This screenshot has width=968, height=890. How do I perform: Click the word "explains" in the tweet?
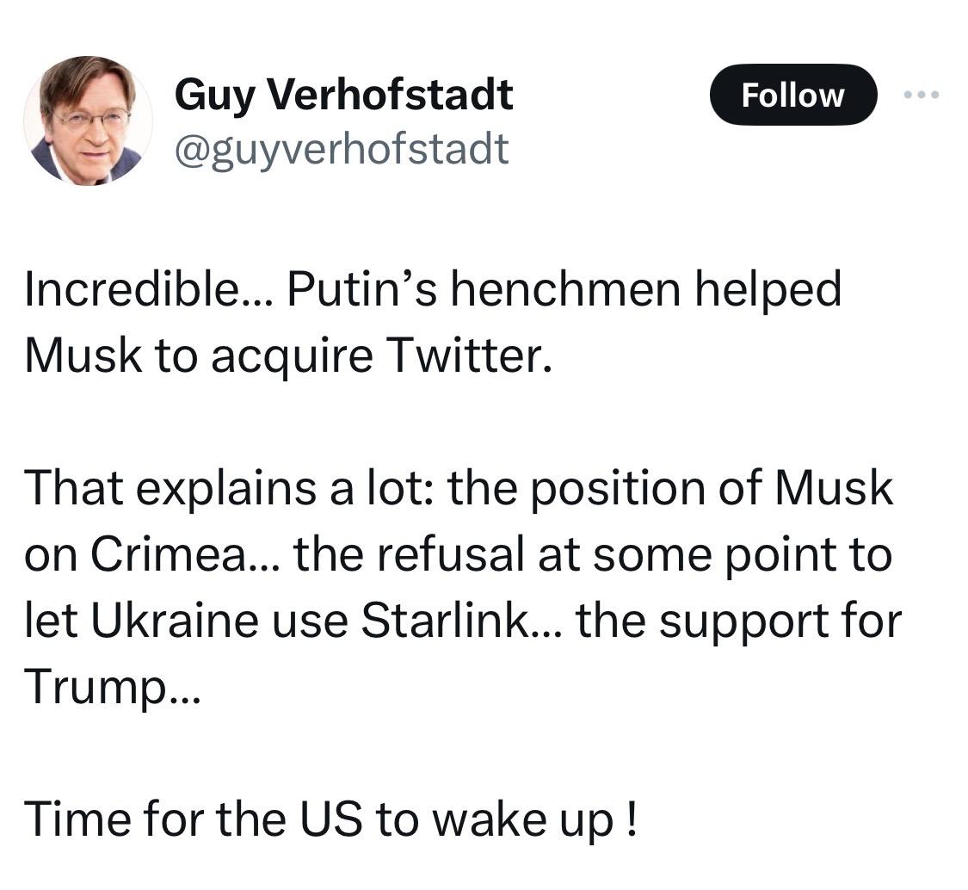[215, 491]
